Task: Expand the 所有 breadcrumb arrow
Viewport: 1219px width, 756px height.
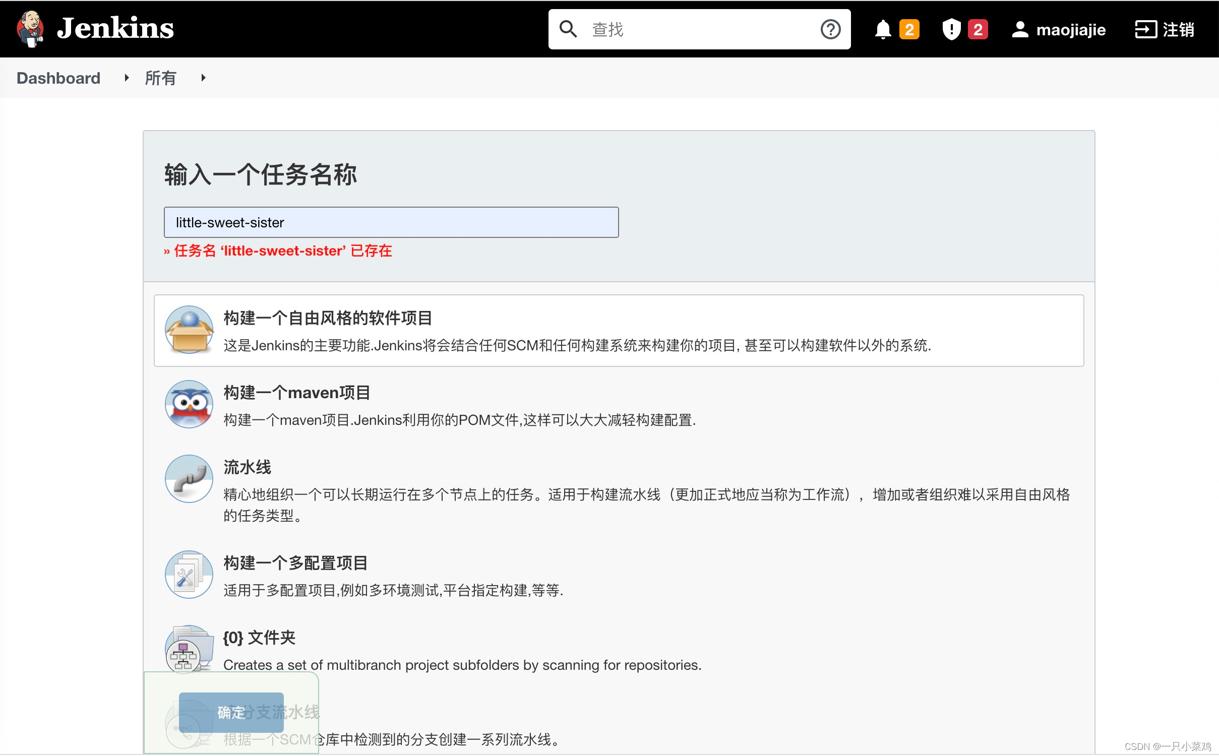Action: point(203,78)
